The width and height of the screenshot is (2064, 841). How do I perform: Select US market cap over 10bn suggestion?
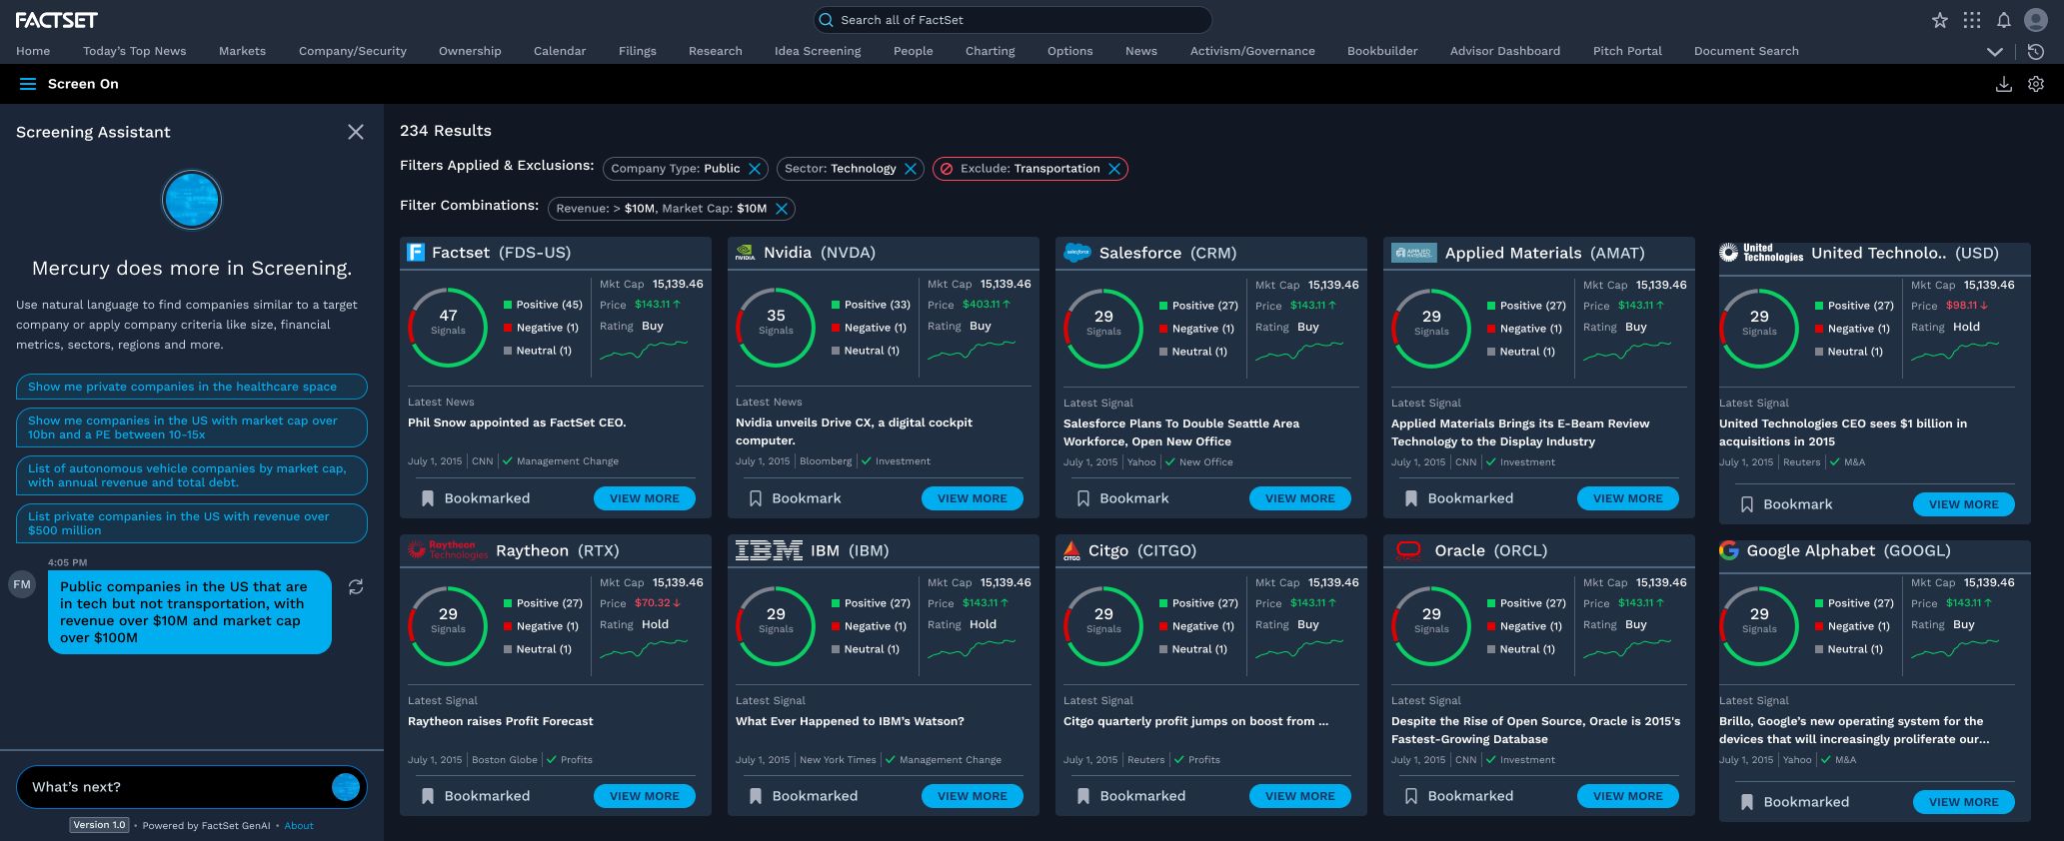[192, 427]
